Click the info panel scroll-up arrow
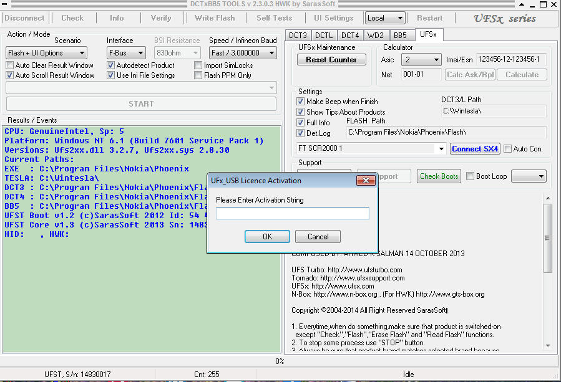561x382 pixels. click(x=548, y=198)
